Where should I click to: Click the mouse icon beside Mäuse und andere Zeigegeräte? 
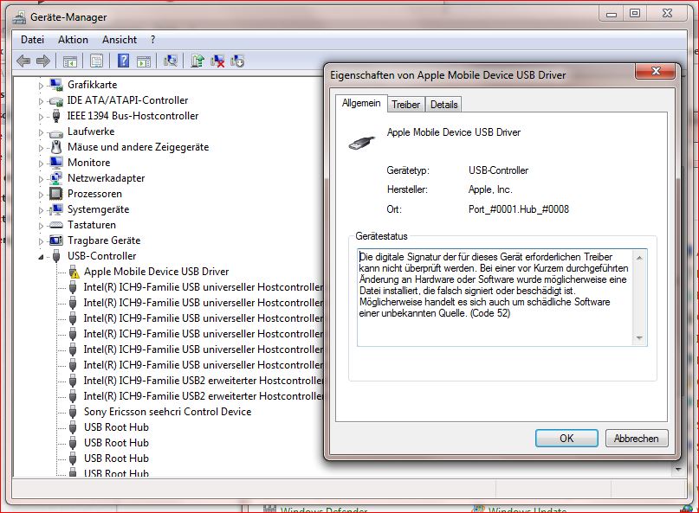(56, 147)
